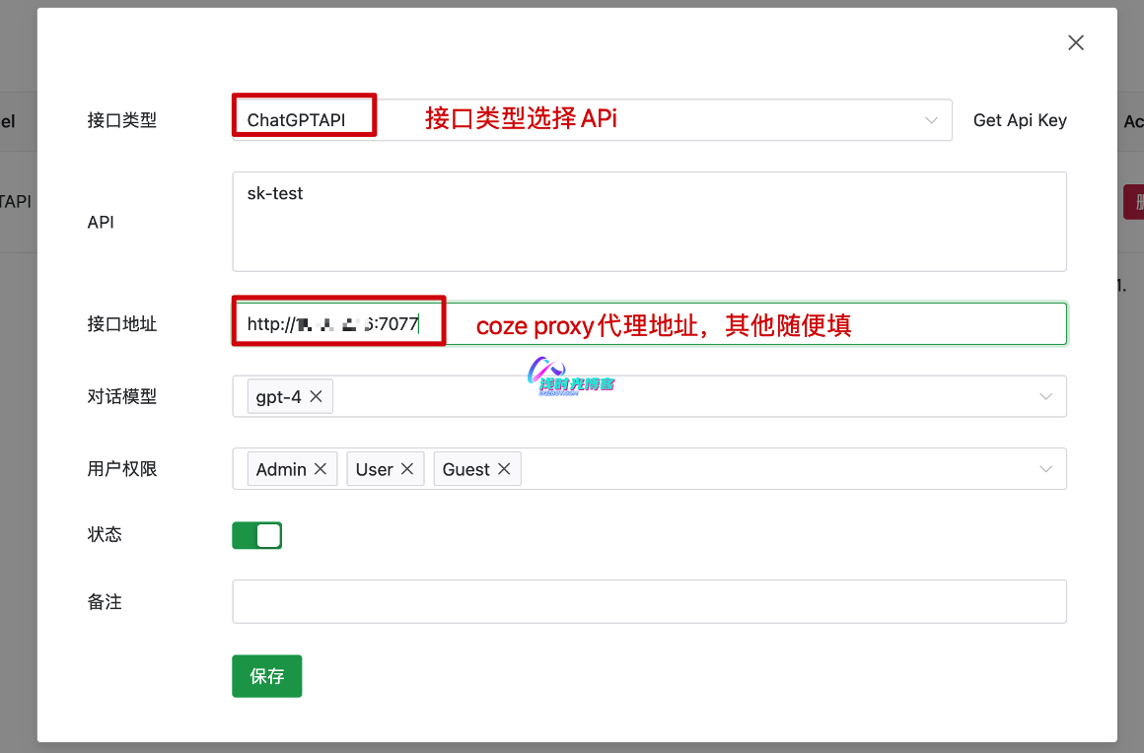The image size is (1144, 753).
Task: Remove the Admin permission tag
Action: coord(321,469)
